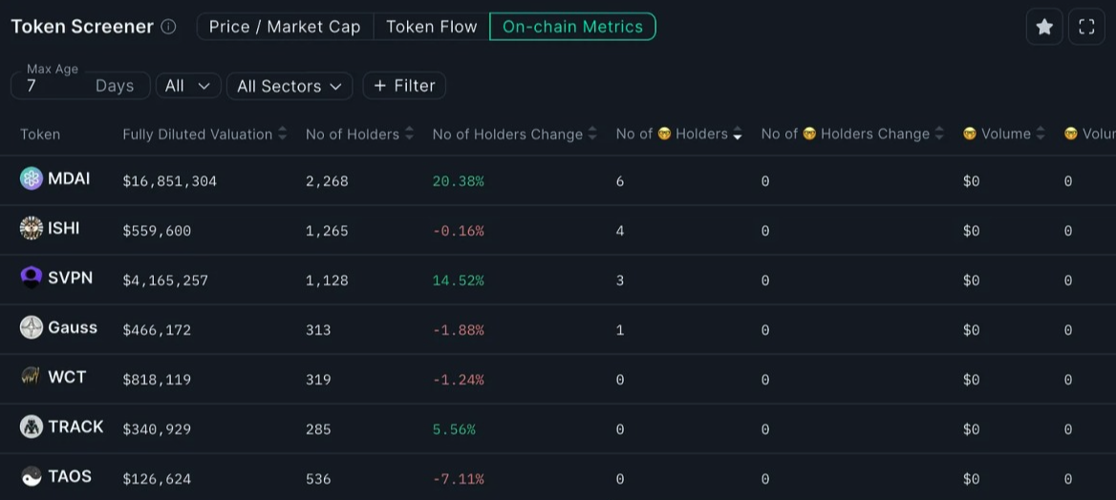Open the Token Flow tab
Viewport: 1116px width, 500px height.
coord(431,27)
